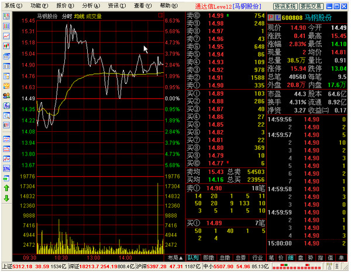Click the stacked-arrows status bar icon
Screen dimensions: 351x273
click(337, 267)
